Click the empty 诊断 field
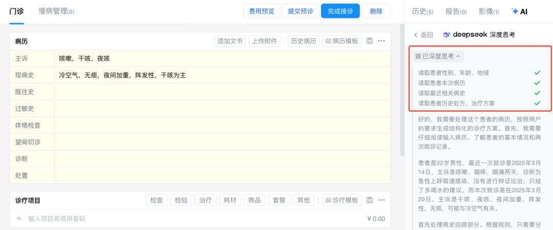This screenshot has width=553, height=230. (x=222, y=159)
